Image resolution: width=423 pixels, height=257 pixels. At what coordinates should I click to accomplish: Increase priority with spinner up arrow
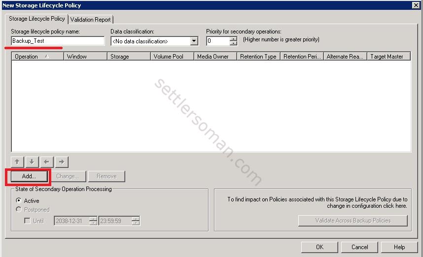coord(233,39)
